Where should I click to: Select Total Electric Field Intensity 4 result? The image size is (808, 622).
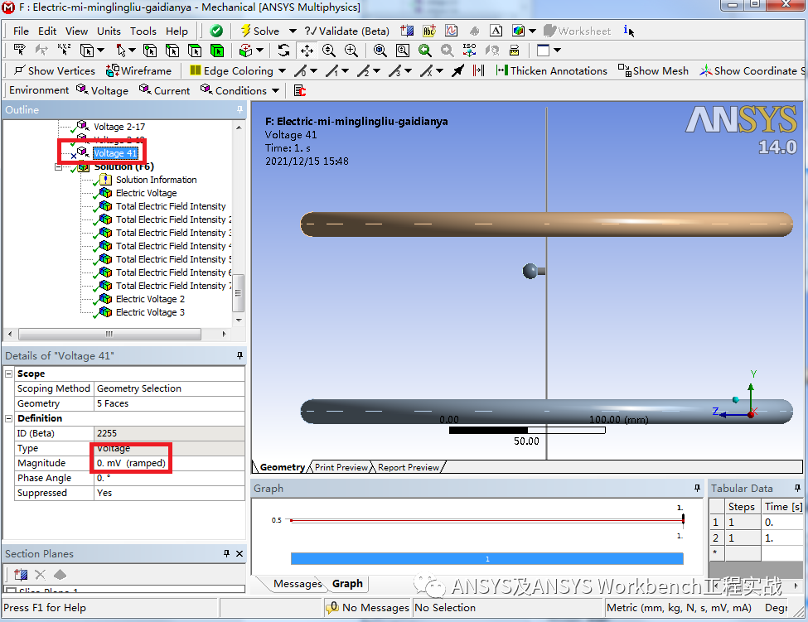coord(173,246)
